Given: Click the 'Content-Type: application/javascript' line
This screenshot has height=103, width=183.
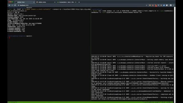Looking at the screenshot, I should [x=22, y=15].
